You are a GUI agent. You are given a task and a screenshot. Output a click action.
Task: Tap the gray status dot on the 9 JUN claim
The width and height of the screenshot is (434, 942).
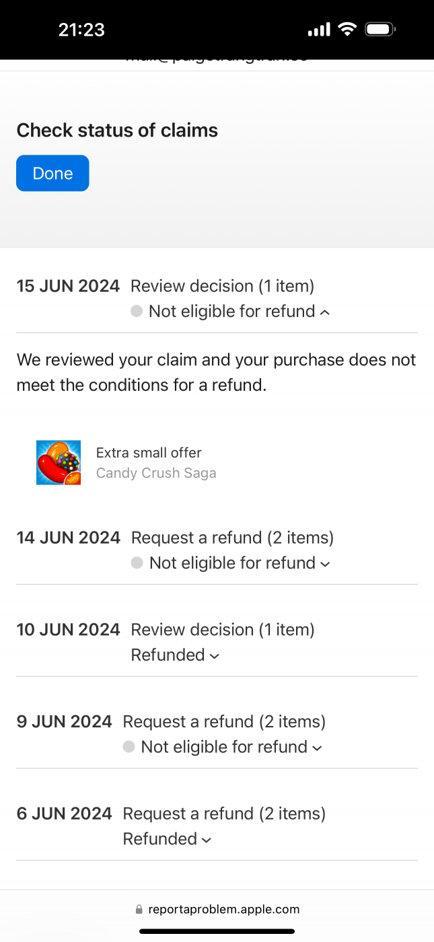pyautogui.click(x=129, y=746)
